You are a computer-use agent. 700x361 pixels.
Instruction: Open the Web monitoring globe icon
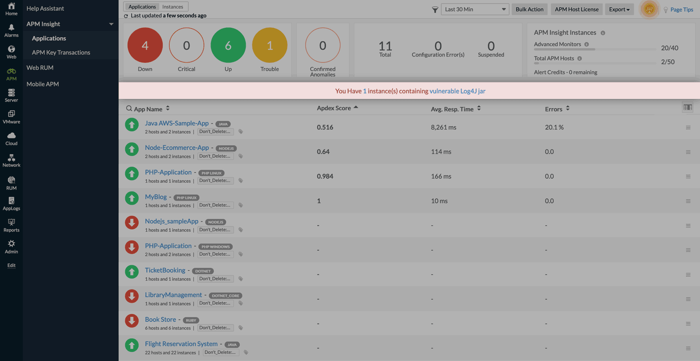pos(11,49)
